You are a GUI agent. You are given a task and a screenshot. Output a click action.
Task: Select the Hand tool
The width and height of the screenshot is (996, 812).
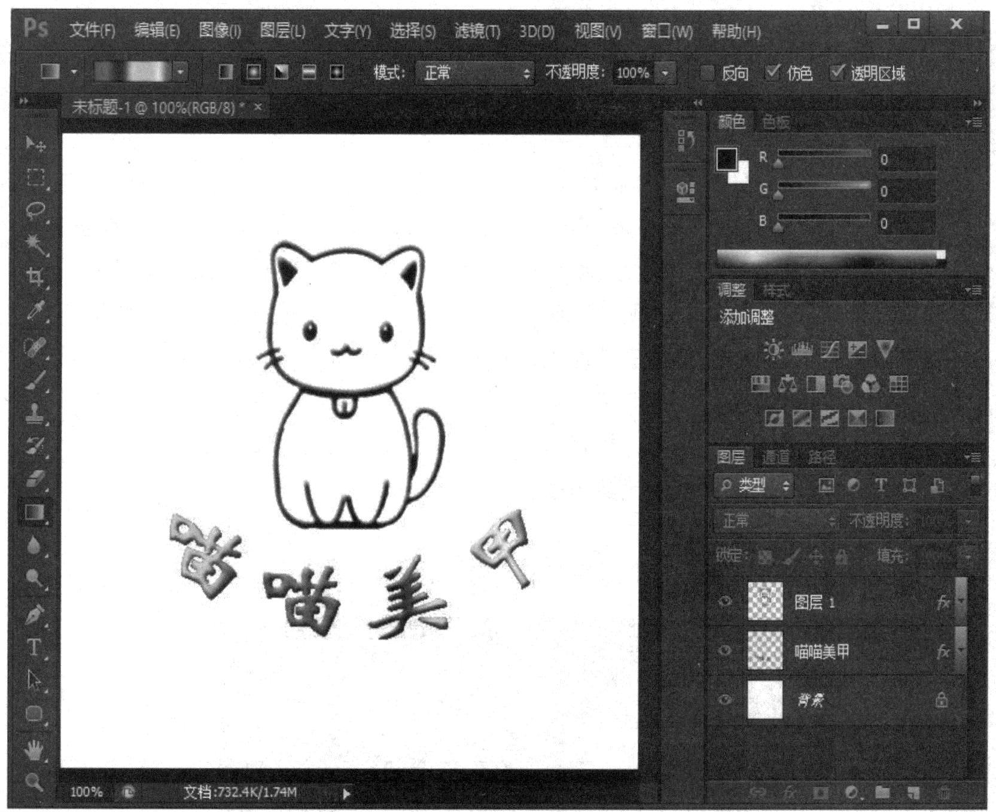tap(34, 749)
